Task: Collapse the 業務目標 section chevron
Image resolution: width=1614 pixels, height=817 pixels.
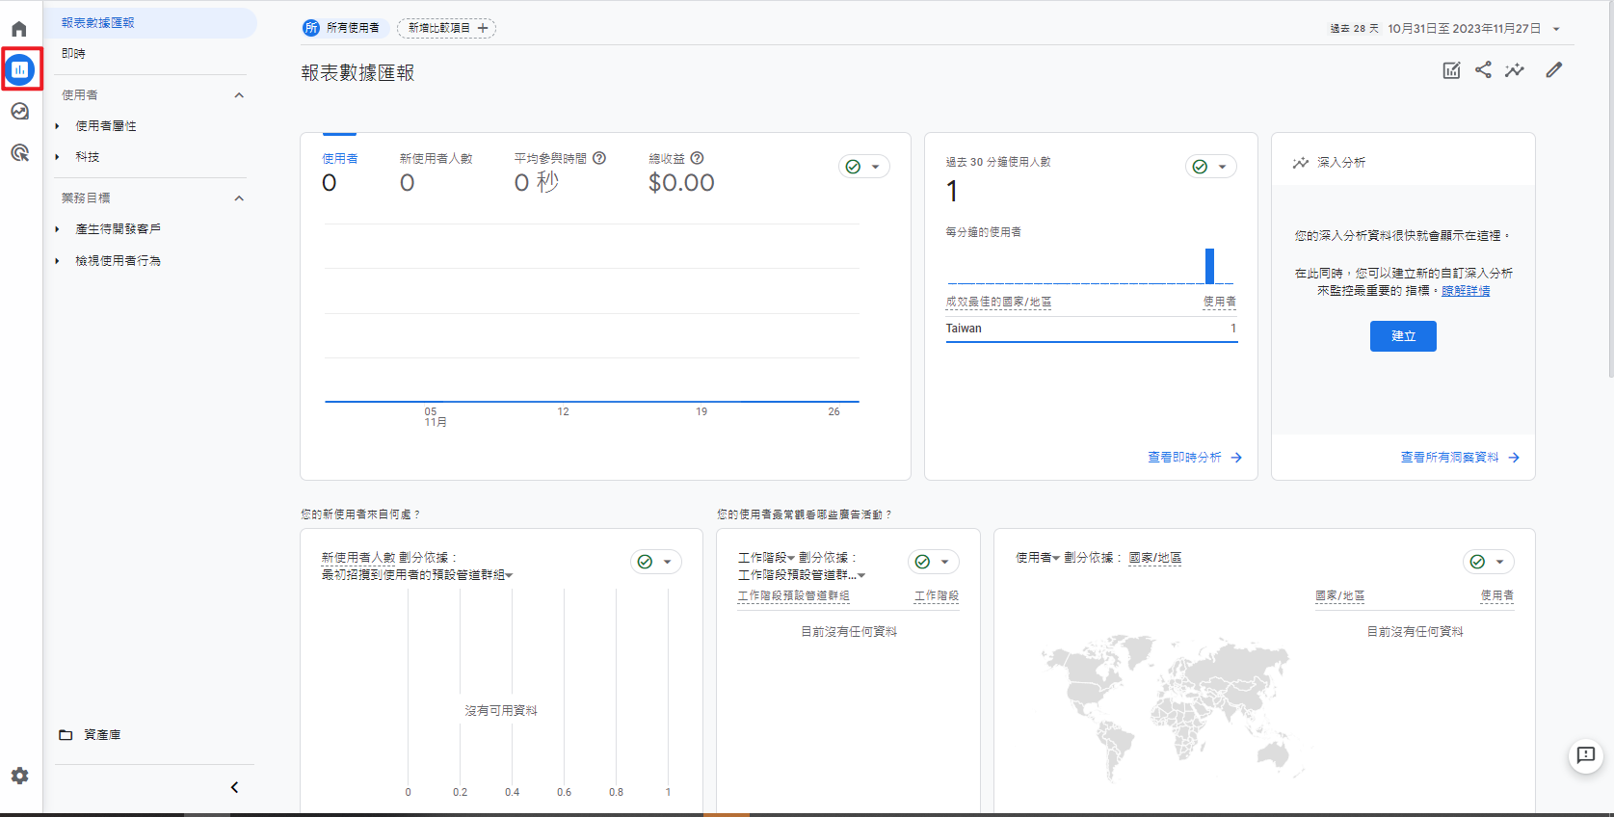Action: click(x=239, y=198)
